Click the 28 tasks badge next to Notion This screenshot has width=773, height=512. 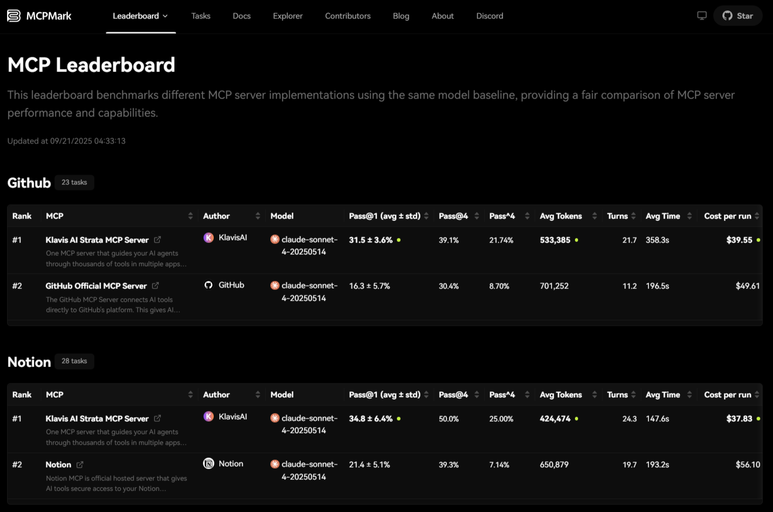(74, 361)
